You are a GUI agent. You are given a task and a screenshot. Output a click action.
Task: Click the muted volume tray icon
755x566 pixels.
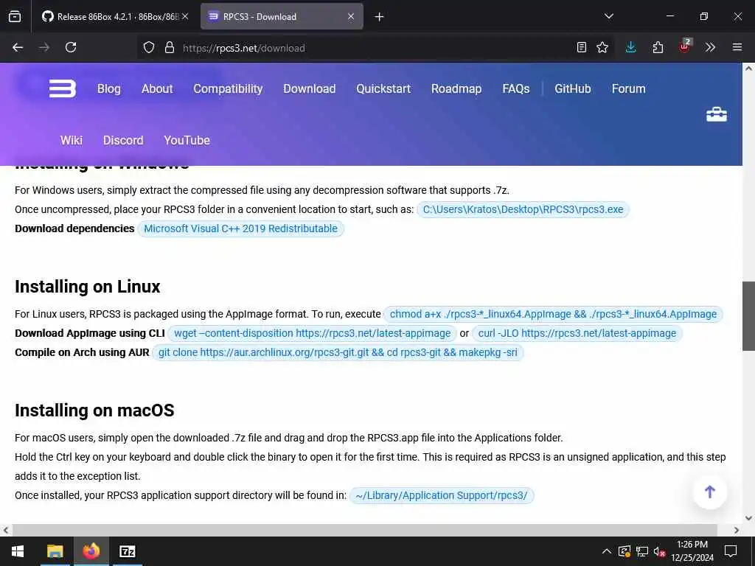coord(659,551)
